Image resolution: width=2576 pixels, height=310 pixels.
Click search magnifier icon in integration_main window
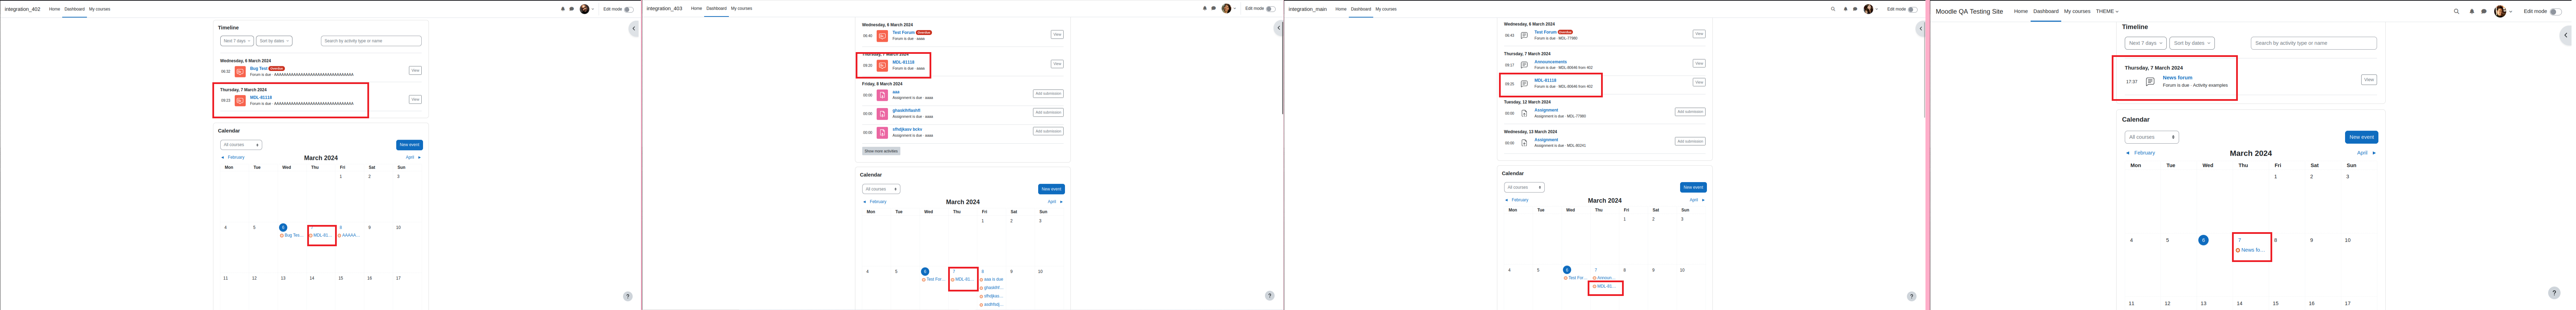click(x=1833, y=9)
